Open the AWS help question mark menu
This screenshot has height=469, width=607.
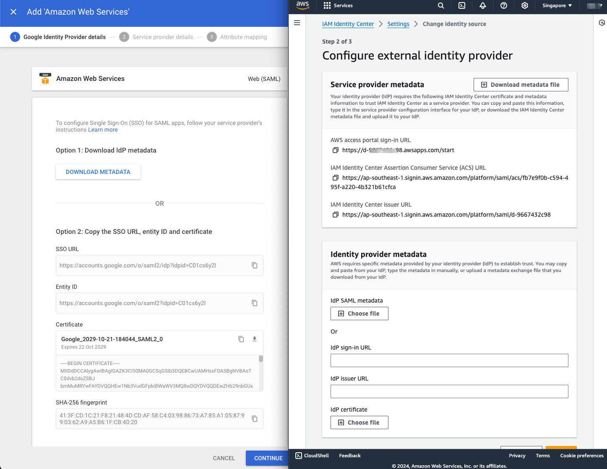pos(504,5)
